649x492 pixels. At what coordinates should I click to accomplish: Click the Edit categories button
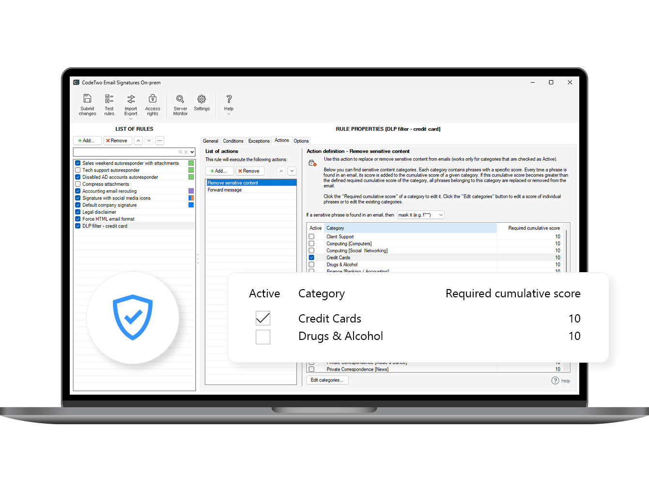pyautogui.click(x=327, y=380)
